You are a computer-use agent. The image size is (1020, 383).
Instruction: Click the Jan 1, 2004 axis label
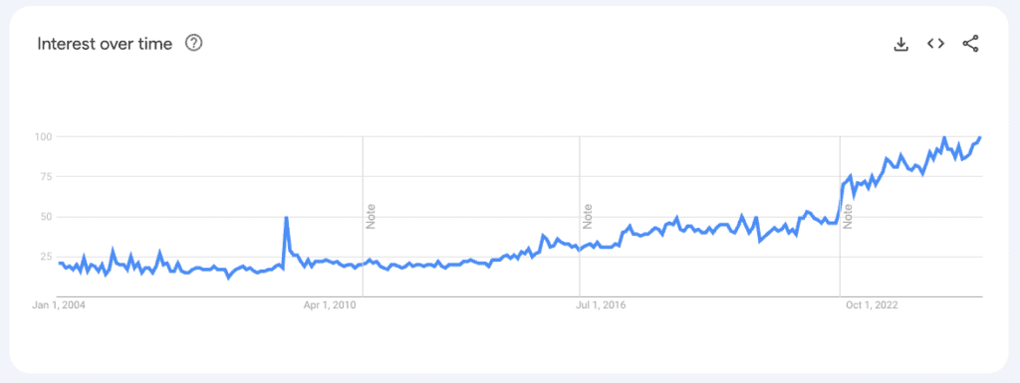[x=59, y=305]
